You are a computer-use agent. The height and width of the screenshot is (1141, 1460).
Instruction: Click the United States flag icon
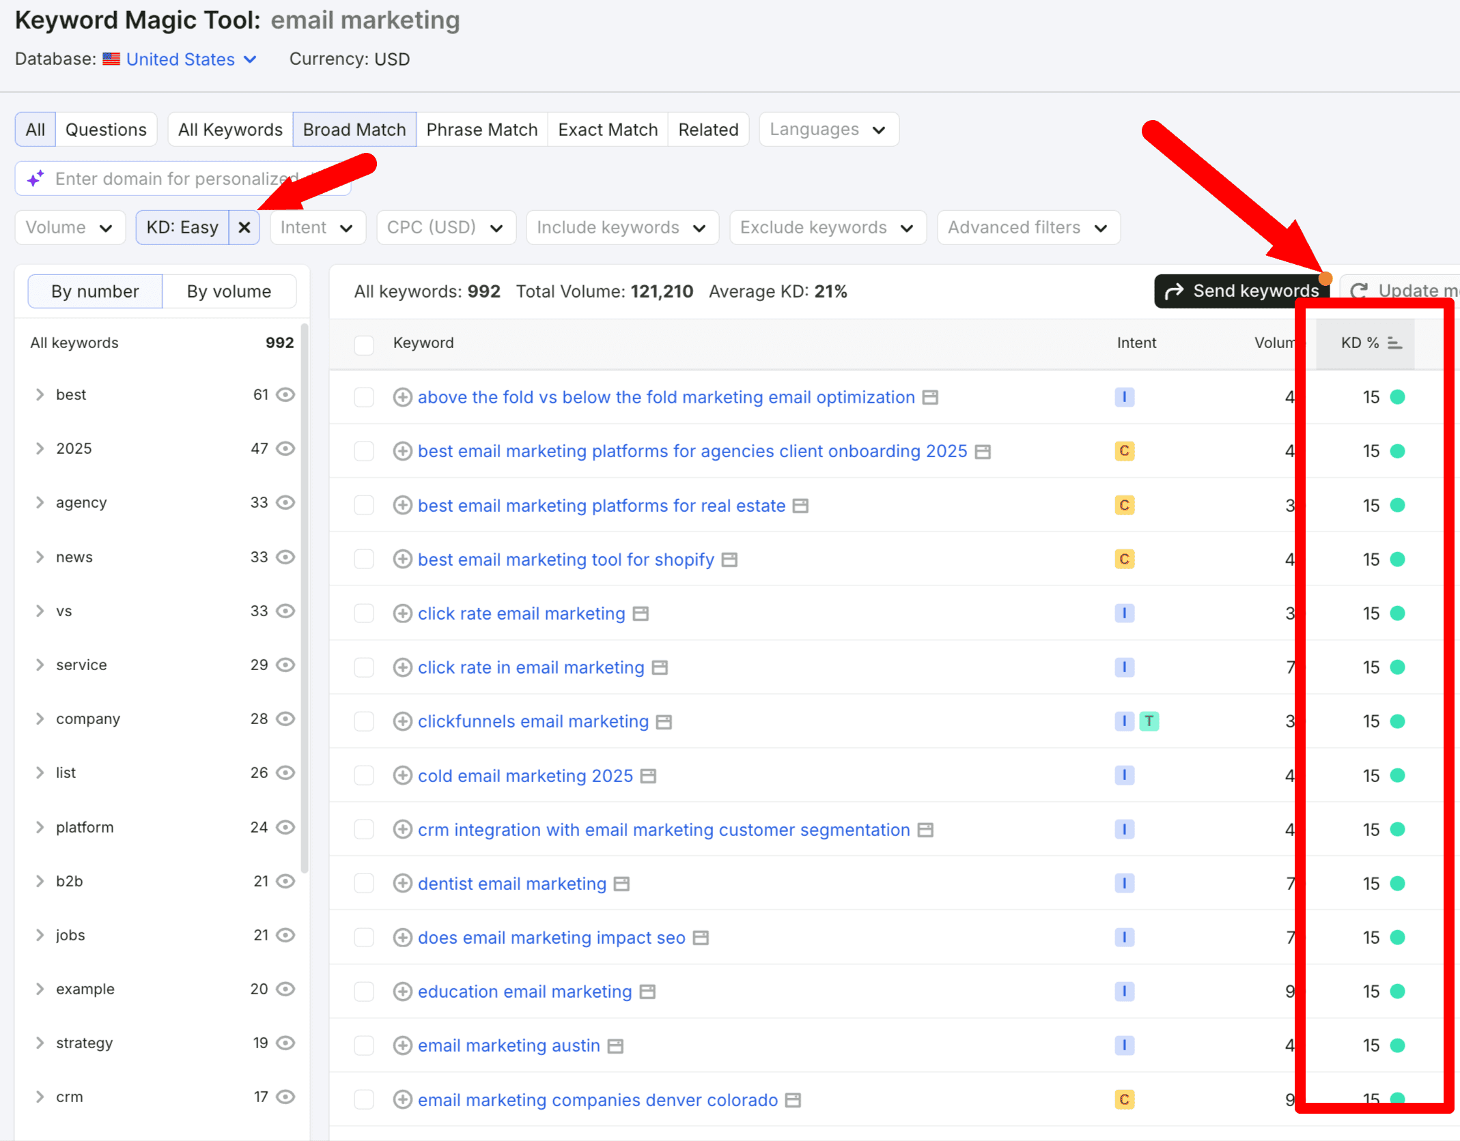tap(111, 59)
